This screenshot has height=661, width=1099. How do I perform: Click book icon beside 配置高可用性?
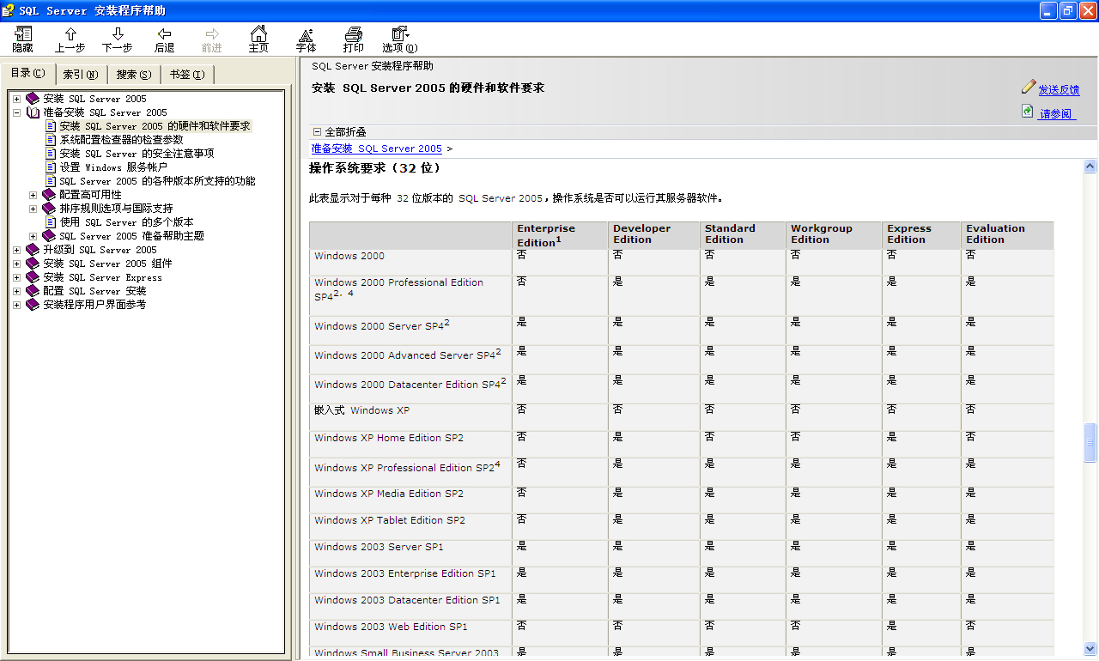[x=50, y=195]
